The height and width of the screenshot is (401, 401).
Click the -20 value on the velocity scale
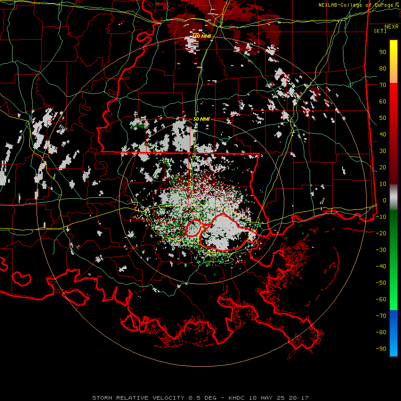[381, 233]
